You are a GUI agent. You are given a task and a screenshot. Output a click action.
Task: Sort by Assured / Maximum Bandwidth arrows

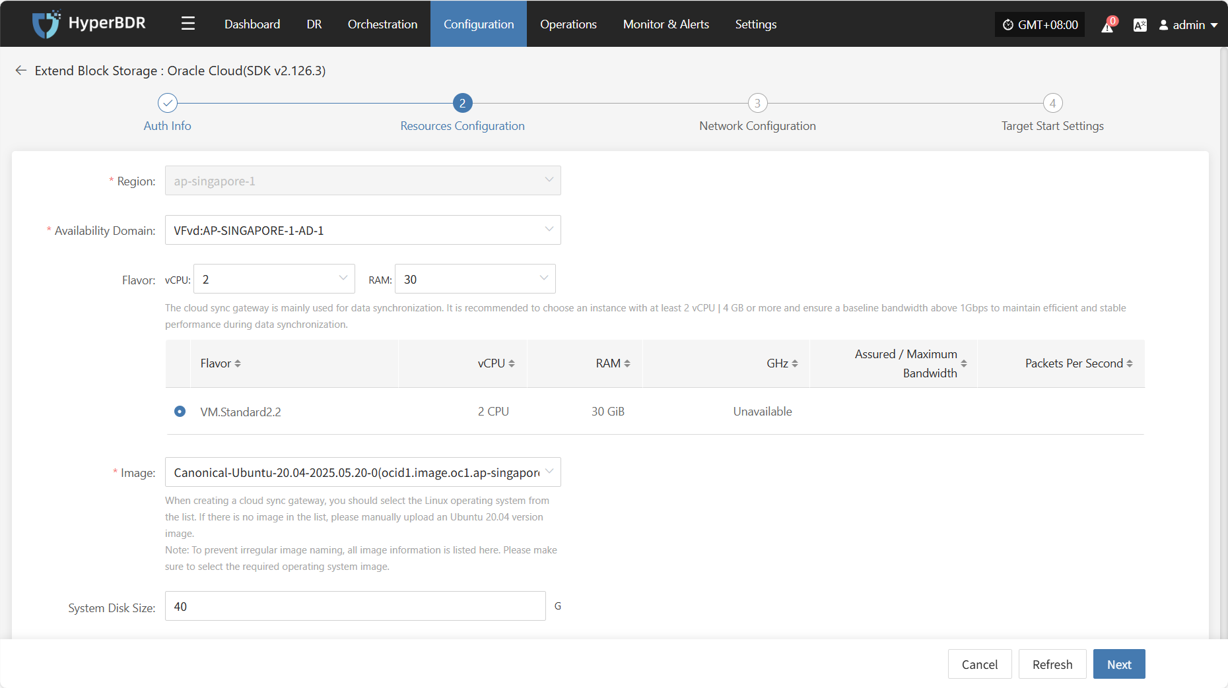[x=964, y=363]
